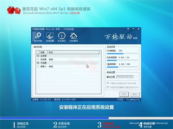
Task: Click step 4 完成安装 at the bottom
Action: pos(147,125)
